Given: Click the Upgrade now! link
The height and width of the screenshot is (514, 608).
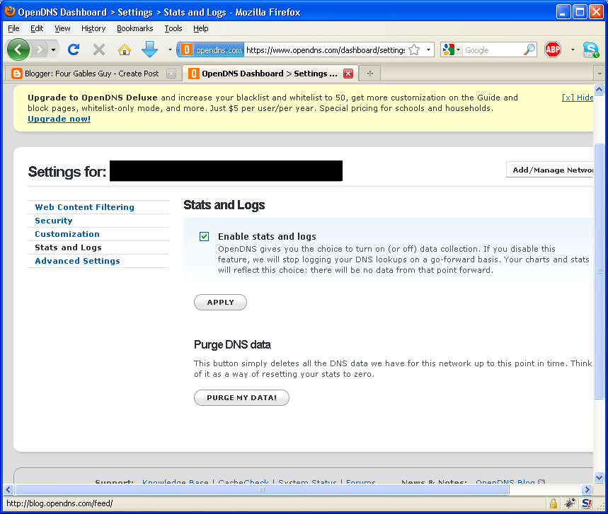Looking at the screenshot, I should [59, 119].
